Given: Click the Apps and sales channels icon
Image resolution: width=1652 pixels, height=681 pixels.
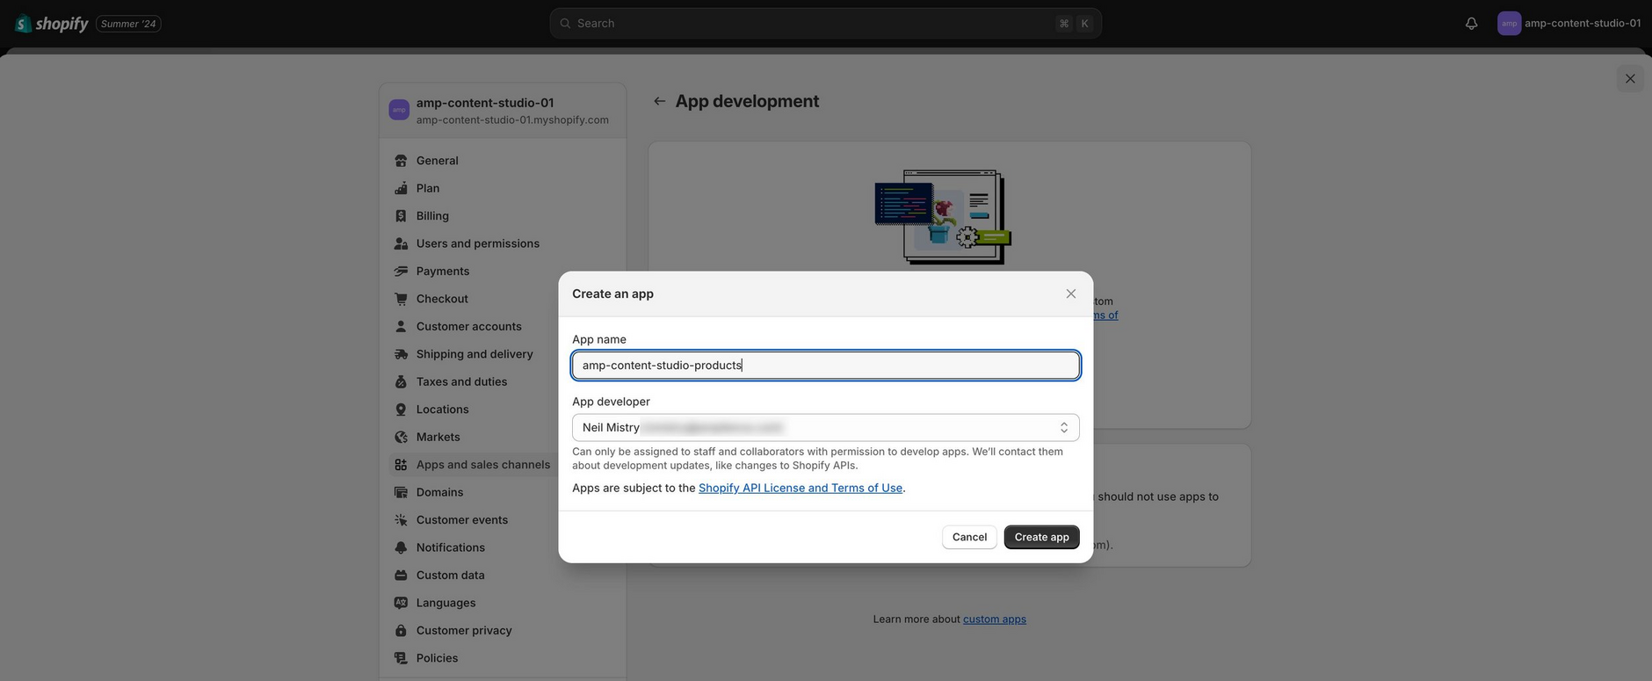Looking at the screenshot, I should click(x=401, y=465).
